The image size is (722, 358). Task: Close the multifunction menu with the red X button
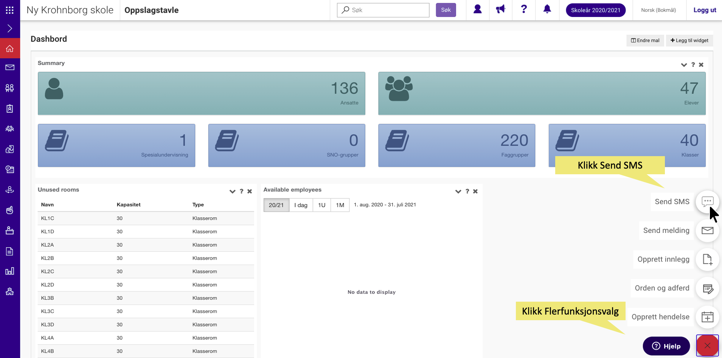(x=707, y=346)
